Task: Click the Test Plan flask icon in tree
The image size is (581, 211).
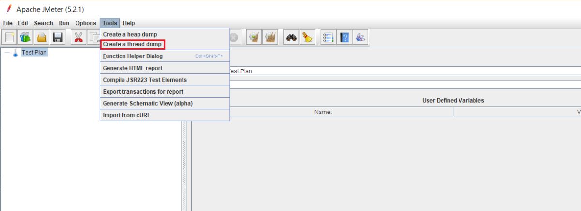Action: click(15, 52)
